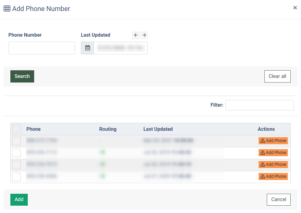The width and height of the screenshot is (301, 213).
Task: Click into the Filter text box
Action: coord(259,105)
